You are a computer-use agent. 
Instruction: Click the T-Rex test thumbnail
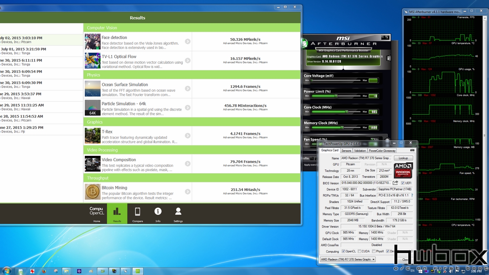92,136
